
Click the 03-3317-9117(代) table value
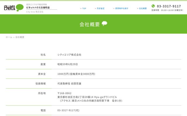coord(68,110)
